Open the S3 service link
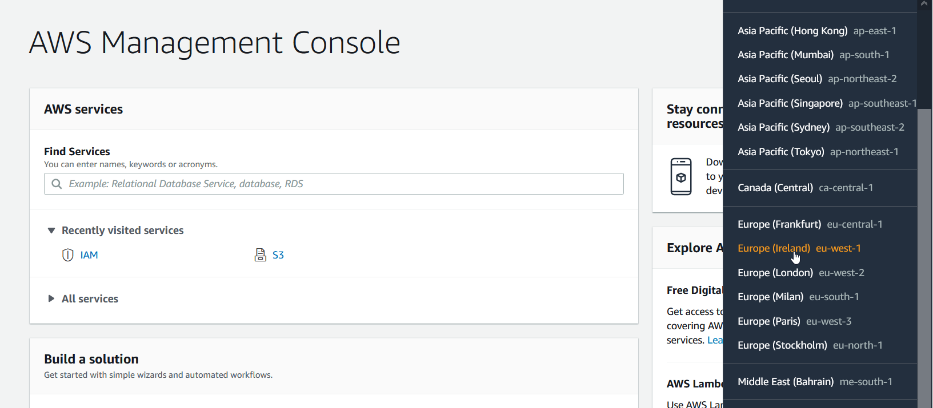 [x=278, y=255]
